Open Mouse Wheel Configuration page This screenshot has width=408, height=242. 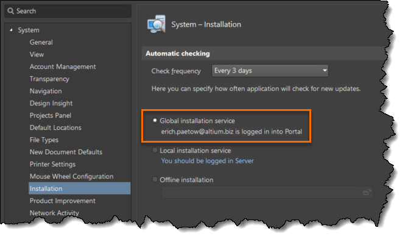click(72, 176)
